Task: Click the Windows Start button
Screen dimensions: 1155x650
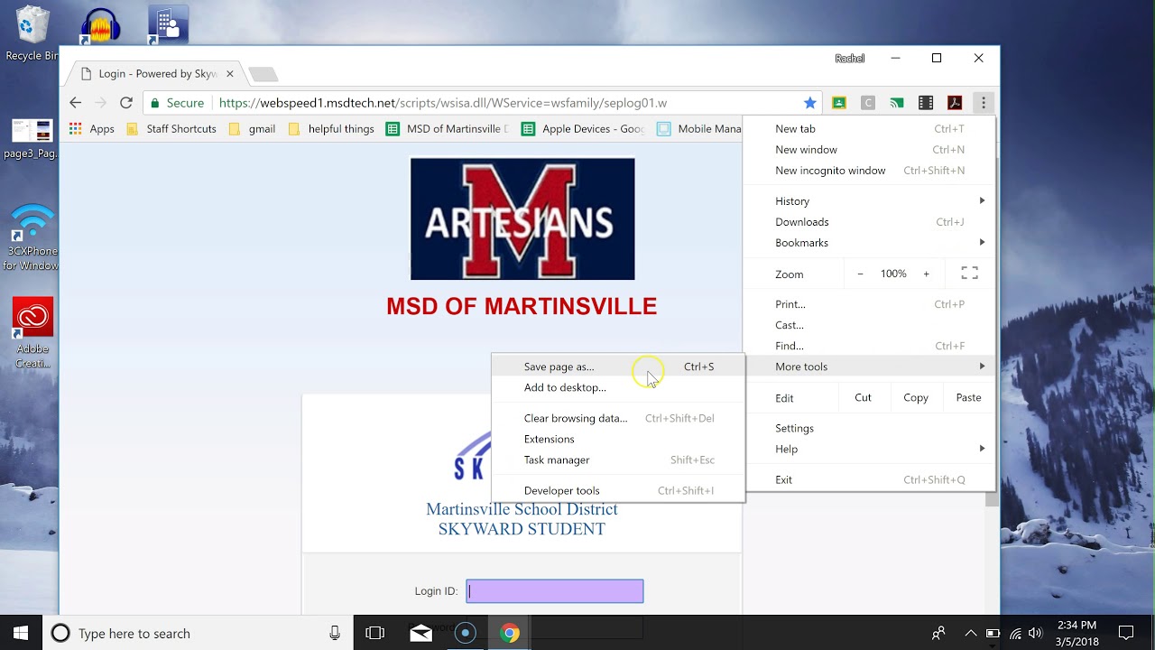Action: pos(21,633)
